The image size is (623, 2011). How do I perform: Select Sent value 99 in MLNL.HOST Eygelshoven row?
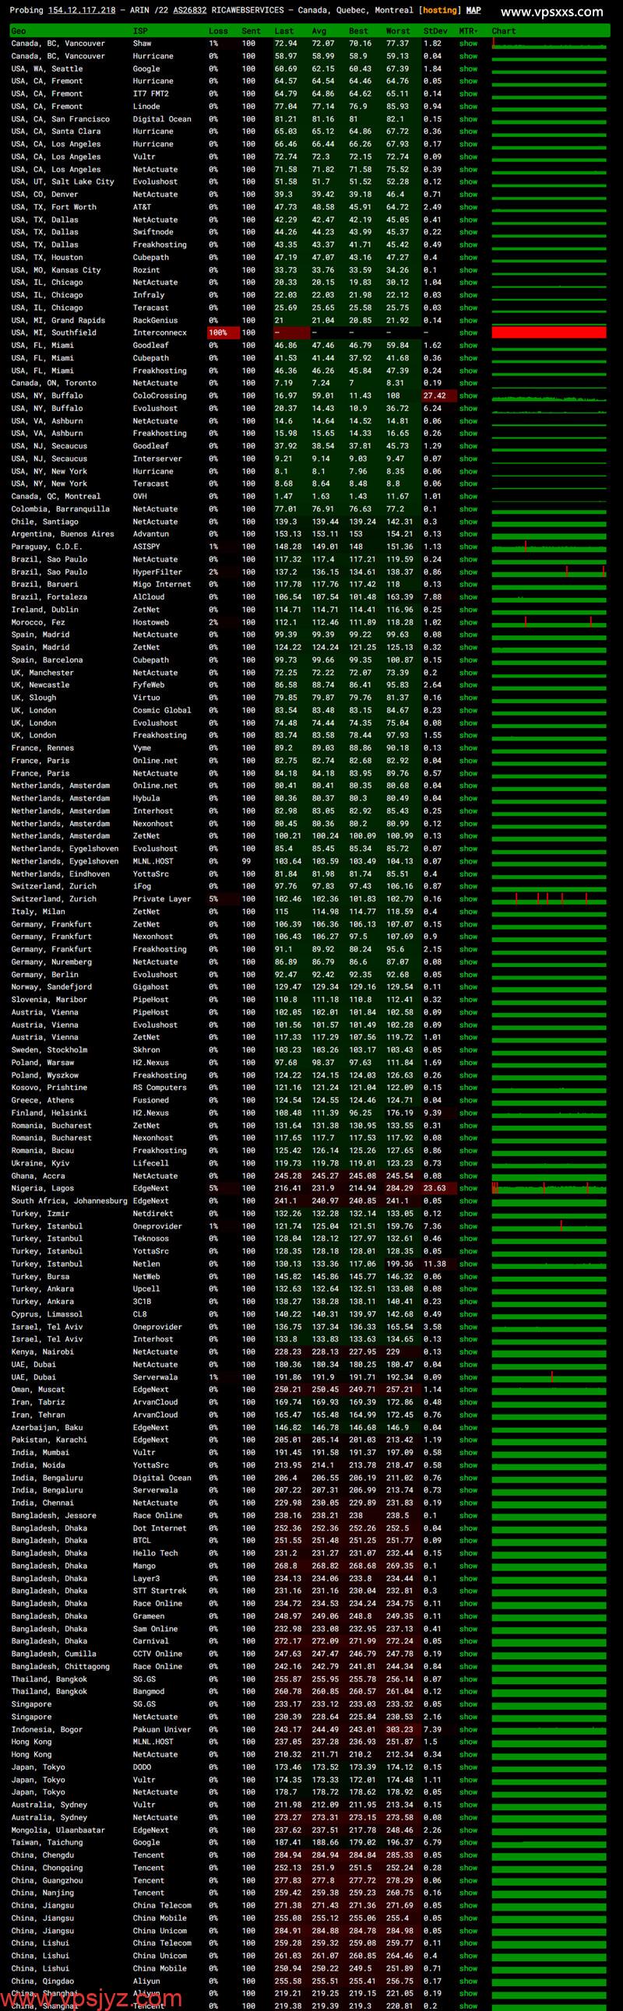tap(246, 861)
